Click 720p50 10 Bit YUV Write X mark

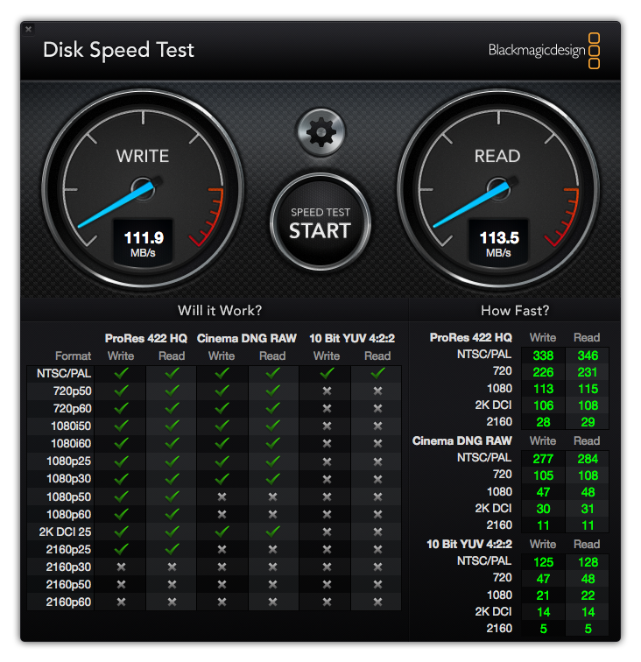[327, 391]
